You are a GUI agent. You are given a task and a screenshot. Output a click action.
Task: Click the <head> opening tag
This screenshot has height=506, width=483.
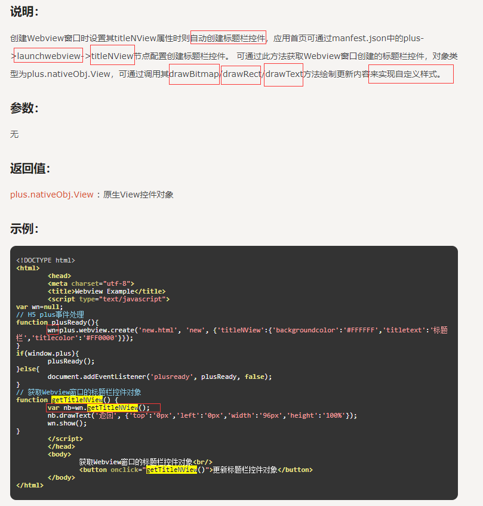[60, 276]
